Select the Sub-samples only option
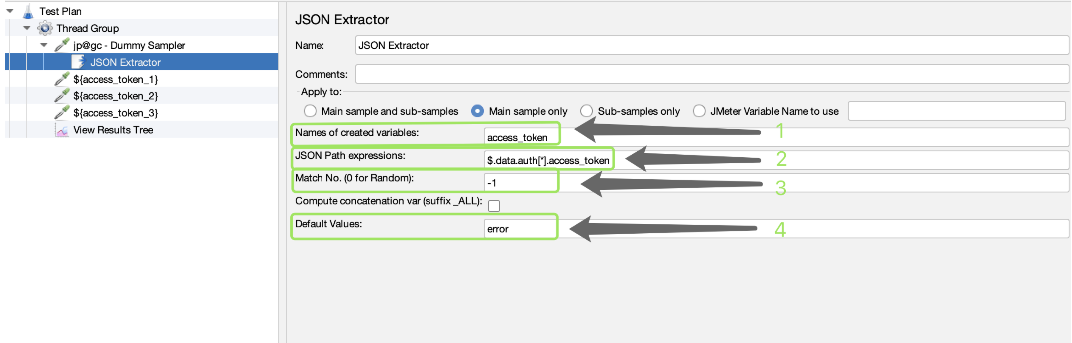Viewport: 1072px width, 343px height. tap(587, 111)
